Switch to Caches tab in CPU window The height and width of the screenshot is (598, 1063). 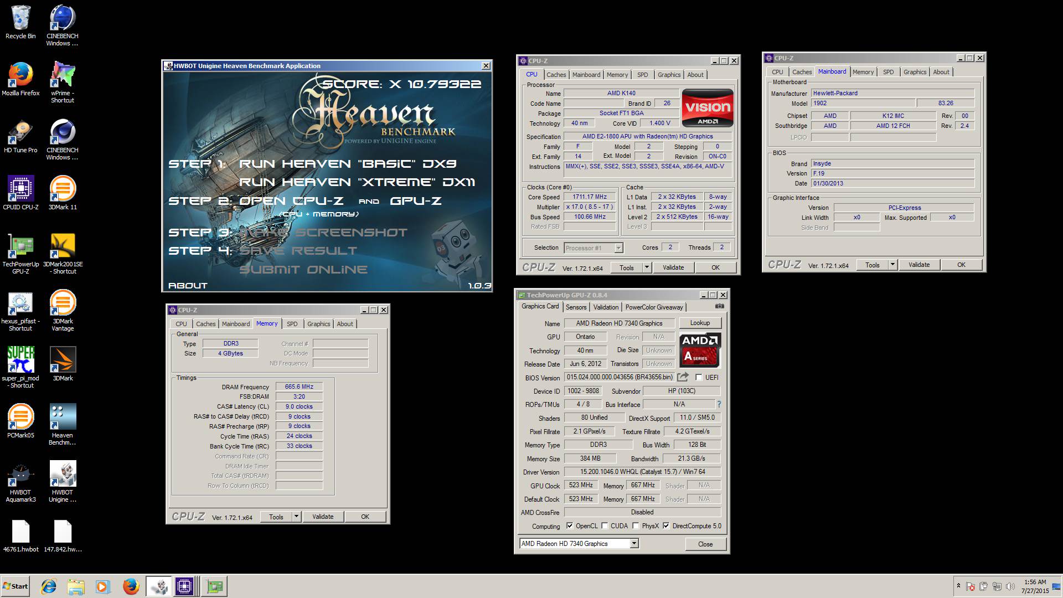556,75
